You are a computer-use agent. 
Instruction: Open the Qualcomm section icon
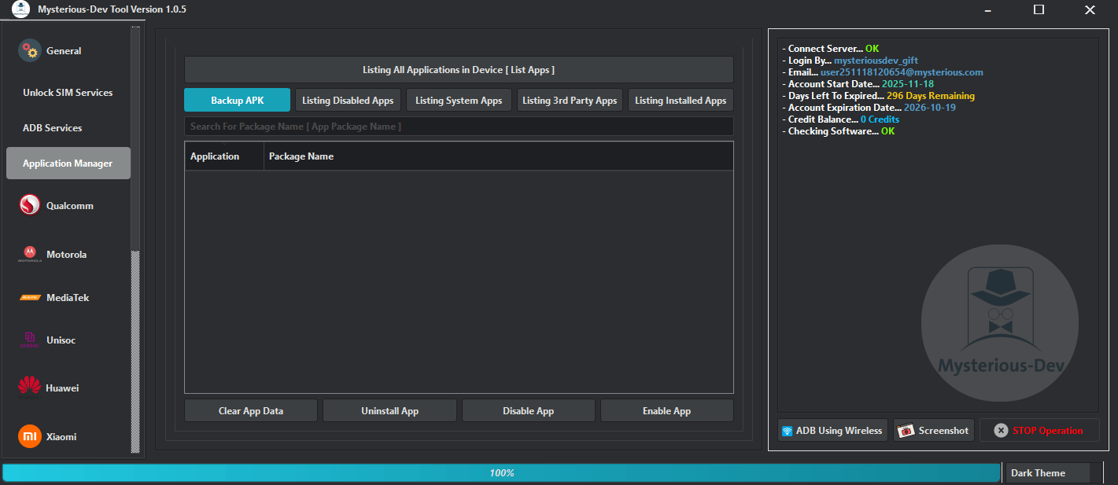click(x=28, y=205)
